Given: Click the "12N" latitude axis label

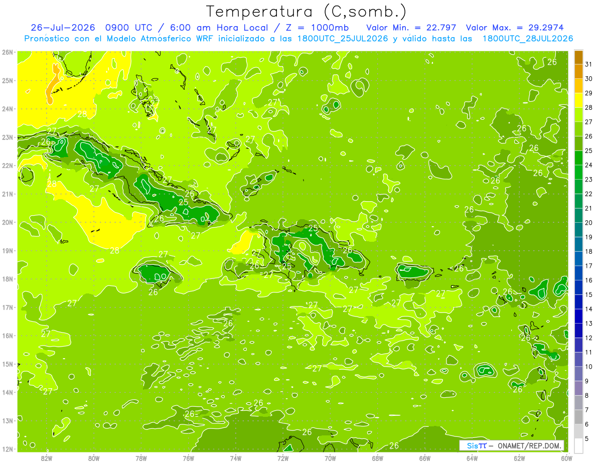Looking at the screenshot, I should [x=8, y=449].
